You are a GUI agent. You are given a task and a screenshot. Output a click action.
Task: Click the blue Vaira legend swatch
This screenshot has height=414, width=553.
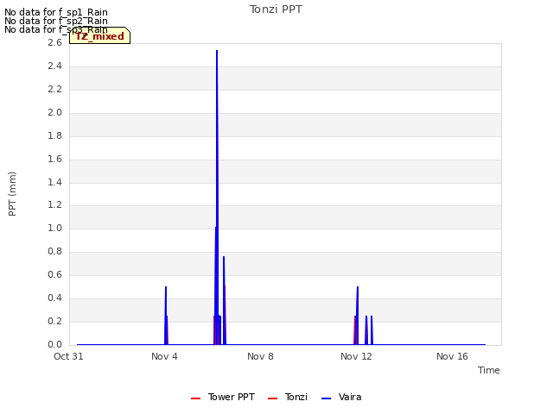click(327, 398)
